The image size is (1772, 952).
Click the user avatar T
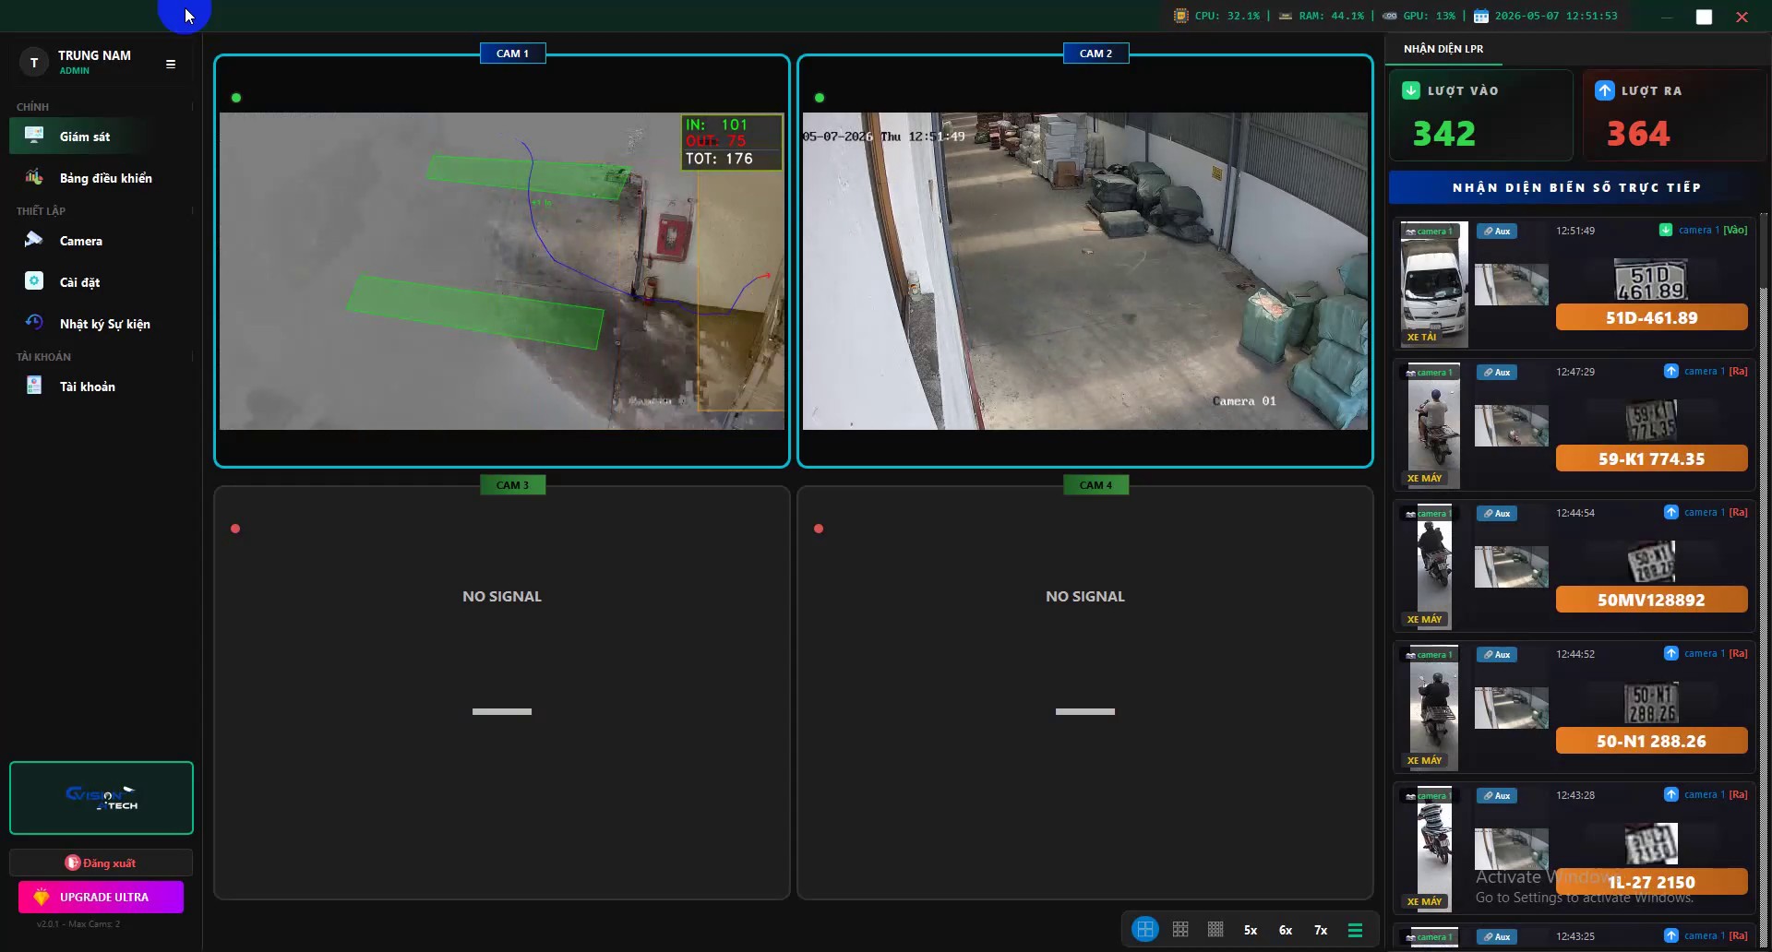34,63
